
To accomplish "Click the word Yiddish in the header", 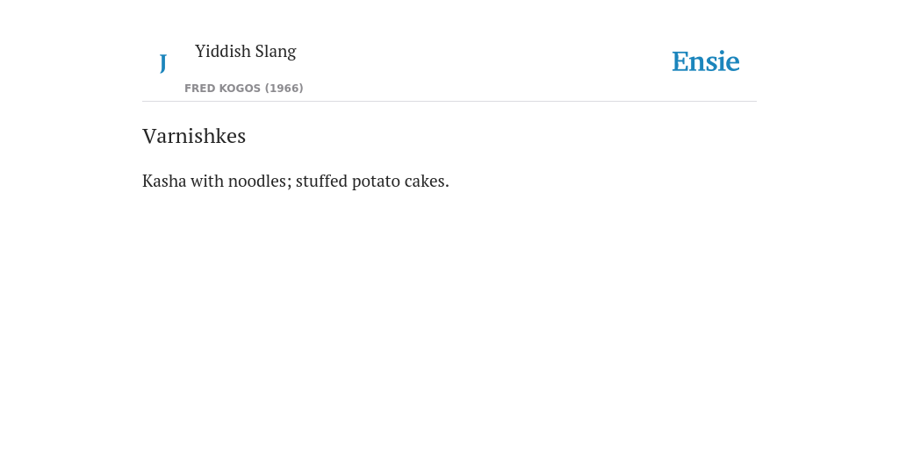I will (222, 52).
